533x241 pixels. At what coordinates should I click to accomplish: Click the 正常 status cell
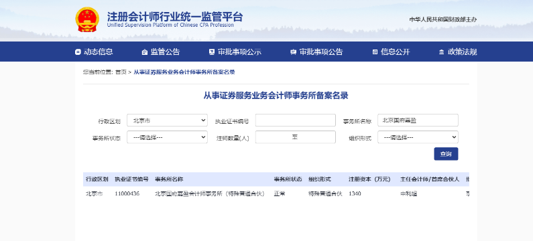[280, 194]
